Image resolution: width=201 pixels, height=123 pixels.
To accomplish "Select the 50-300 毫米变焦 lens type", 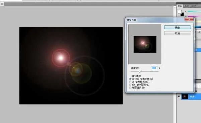I will click(130, 79).
